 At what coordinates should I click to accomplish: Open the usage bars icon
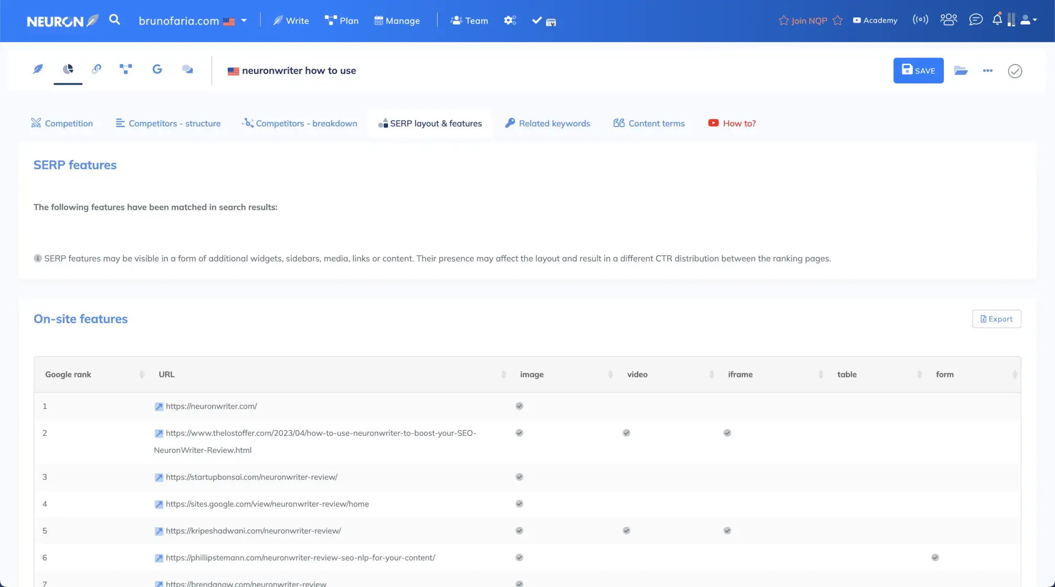pyautogui.click(x=1011, y=20)
